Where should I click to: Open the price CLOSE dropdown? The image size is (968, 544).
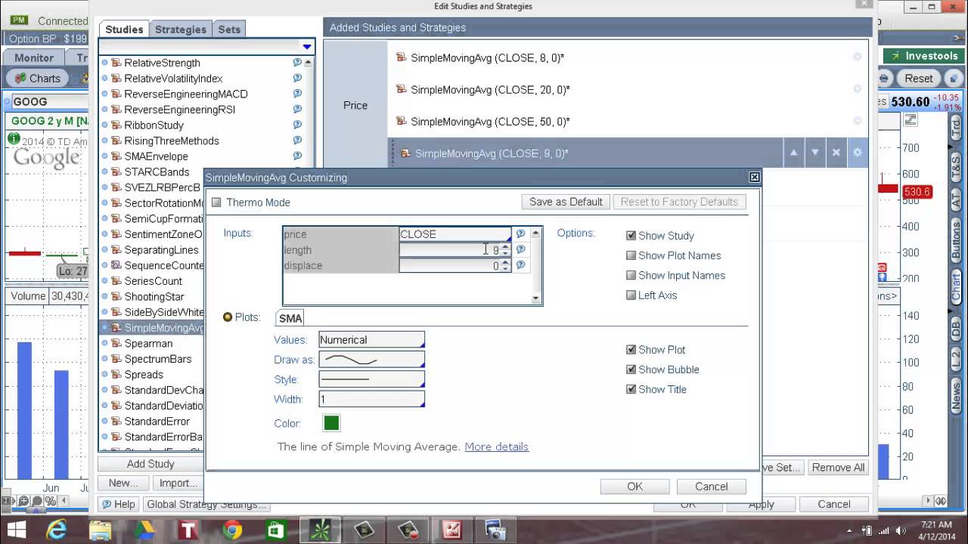point(455,234)
